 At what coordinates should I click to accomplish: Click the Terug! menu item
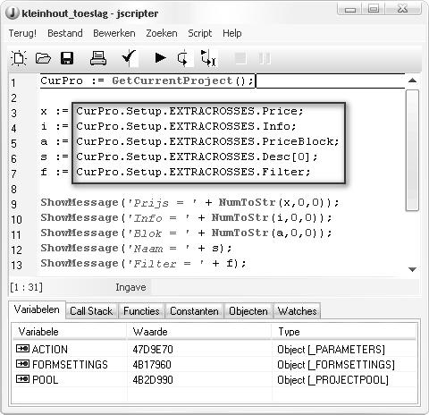(x=22, y=33)
